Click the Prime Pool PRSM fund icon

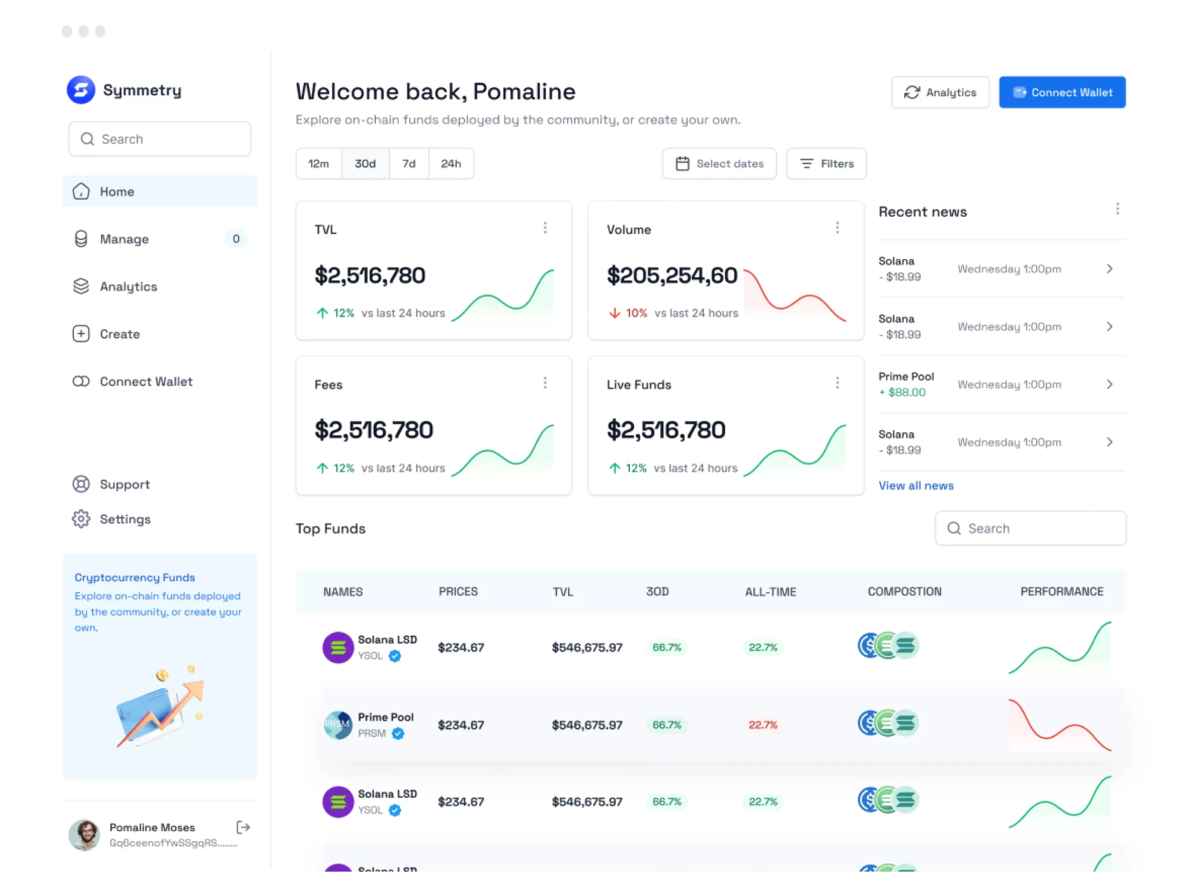(338, 726)
